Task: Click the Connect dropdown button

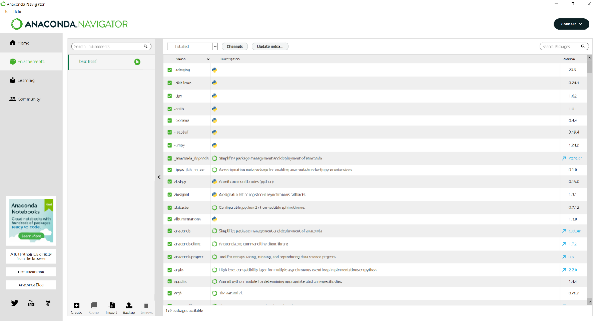Action: click(571, 24)
